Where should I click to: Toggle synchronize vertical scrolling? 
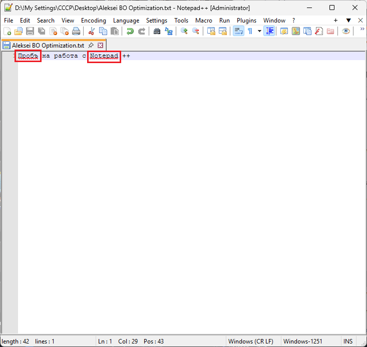pyautogui.click(x=211, y=31)
